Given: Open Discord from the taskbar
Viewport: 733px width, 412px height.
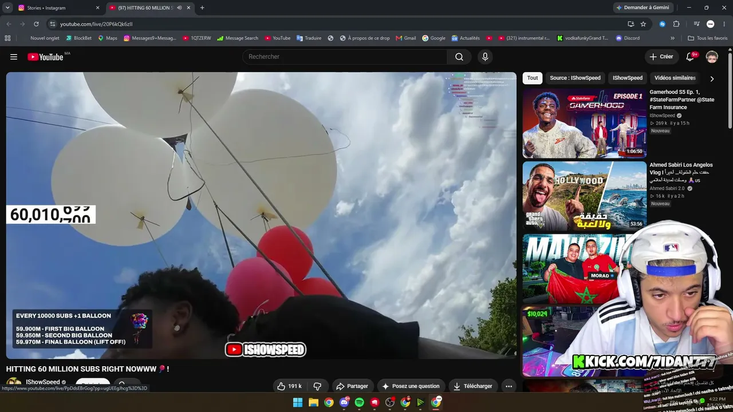Looking at the screenshot, I should coord(344,402).
